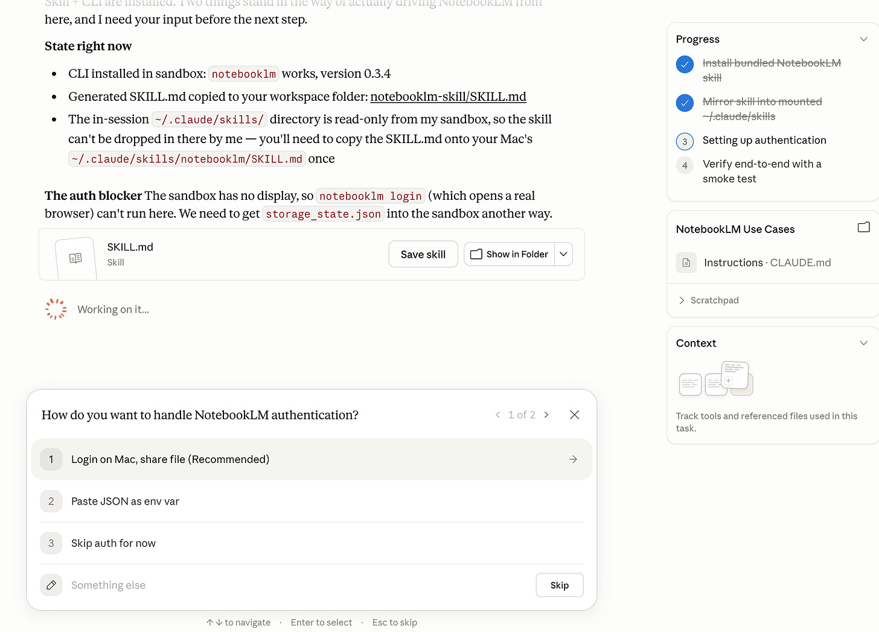Viewport: 879px width, 632px height.
Task: Select Paste JSON as env var option
Action: (312, 501)
